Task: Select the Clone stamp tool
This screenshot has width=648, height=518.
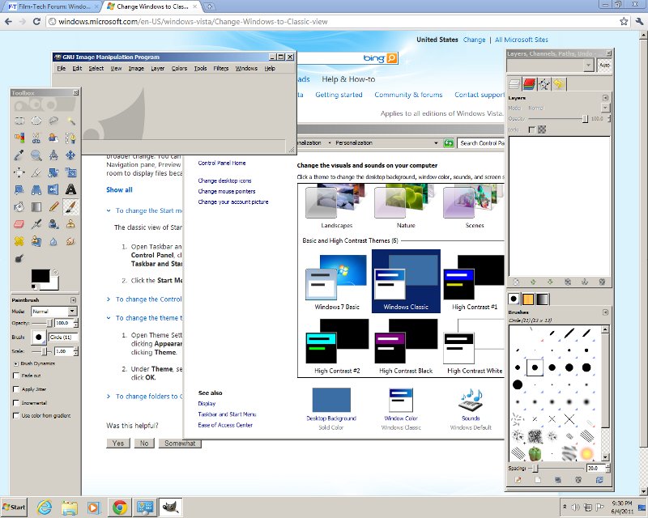Action: pyautogui.click(x=70, y=224)
